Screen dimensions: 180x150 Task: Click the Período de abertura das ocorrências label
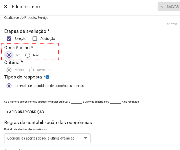tap(26, 129)
